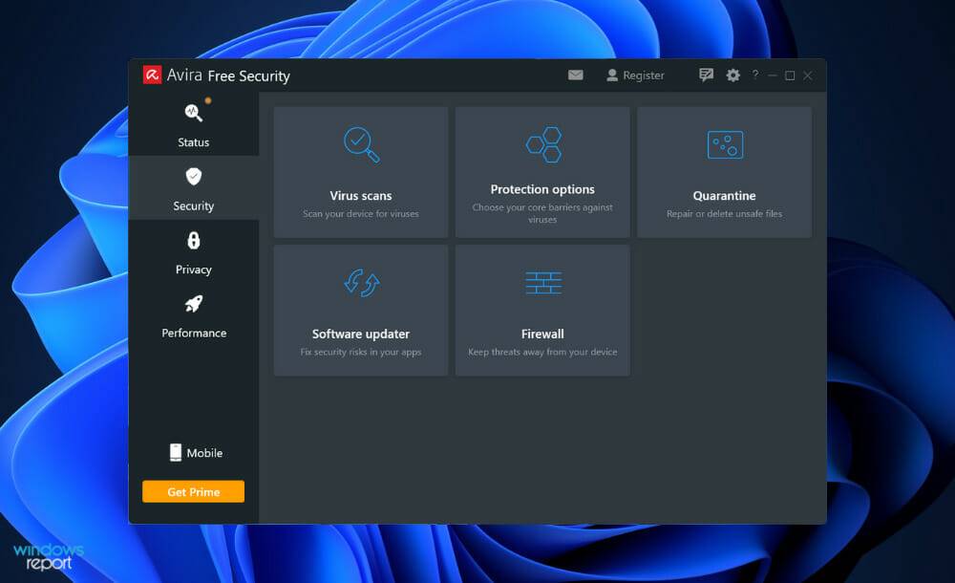Click the Get Prime button
The image size is (955, 583).
coord(193,490)
